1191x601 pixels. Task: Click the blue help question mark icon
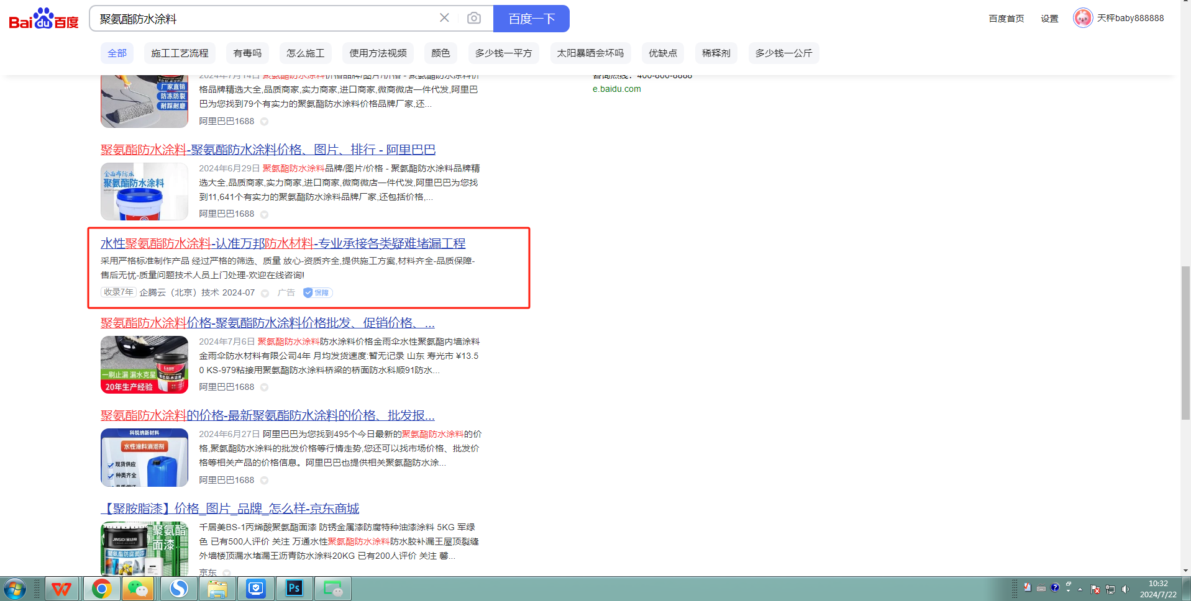click(x=1055, y=587)
